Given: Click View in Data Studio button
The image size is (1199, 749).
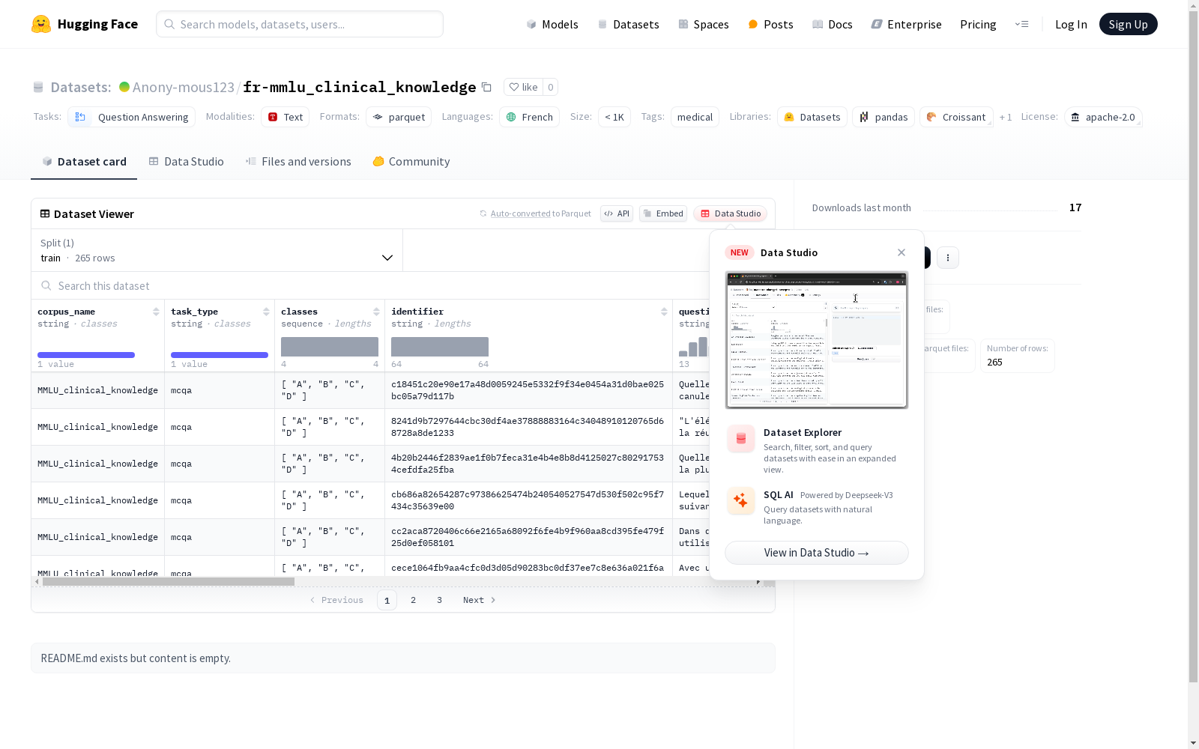Looking at the screenshot, I should [817, 553].
